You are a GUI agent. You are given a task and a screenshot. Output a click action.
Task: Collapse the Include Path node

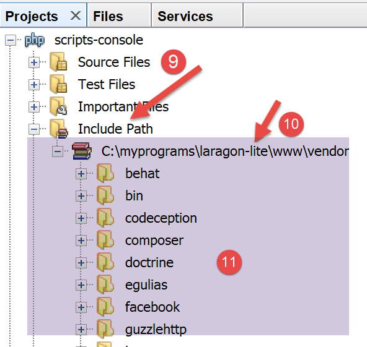point(34,129)
